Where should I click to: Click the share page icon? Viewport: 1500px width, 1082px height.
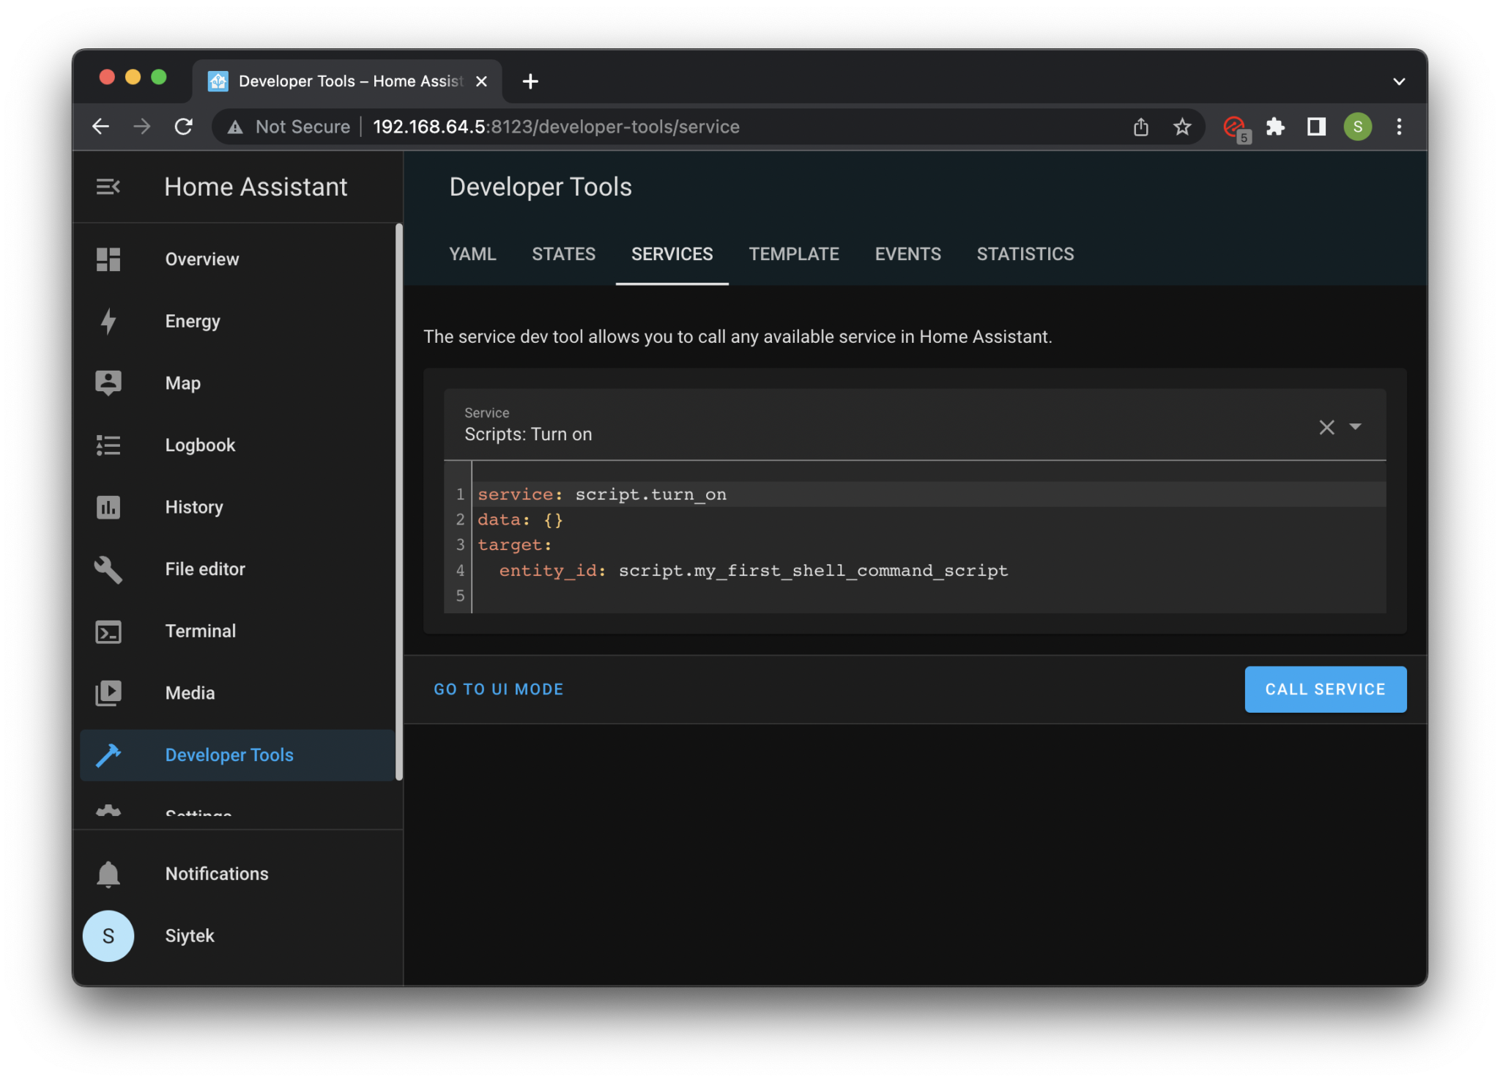(x=1141, y=127)
